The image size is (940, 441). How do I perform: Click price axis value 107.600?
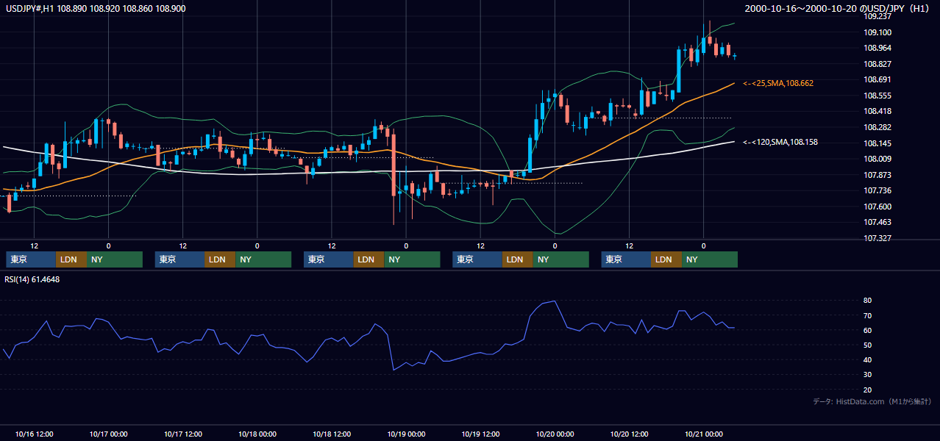click(878, 207)
